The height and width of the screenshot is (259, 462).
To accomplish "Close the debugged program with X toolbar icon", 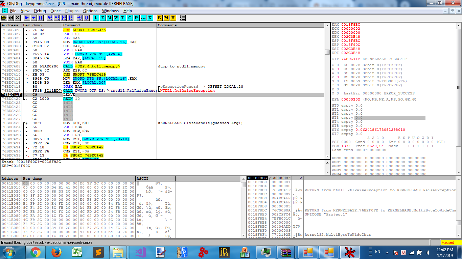I will (x=18, y=18).
